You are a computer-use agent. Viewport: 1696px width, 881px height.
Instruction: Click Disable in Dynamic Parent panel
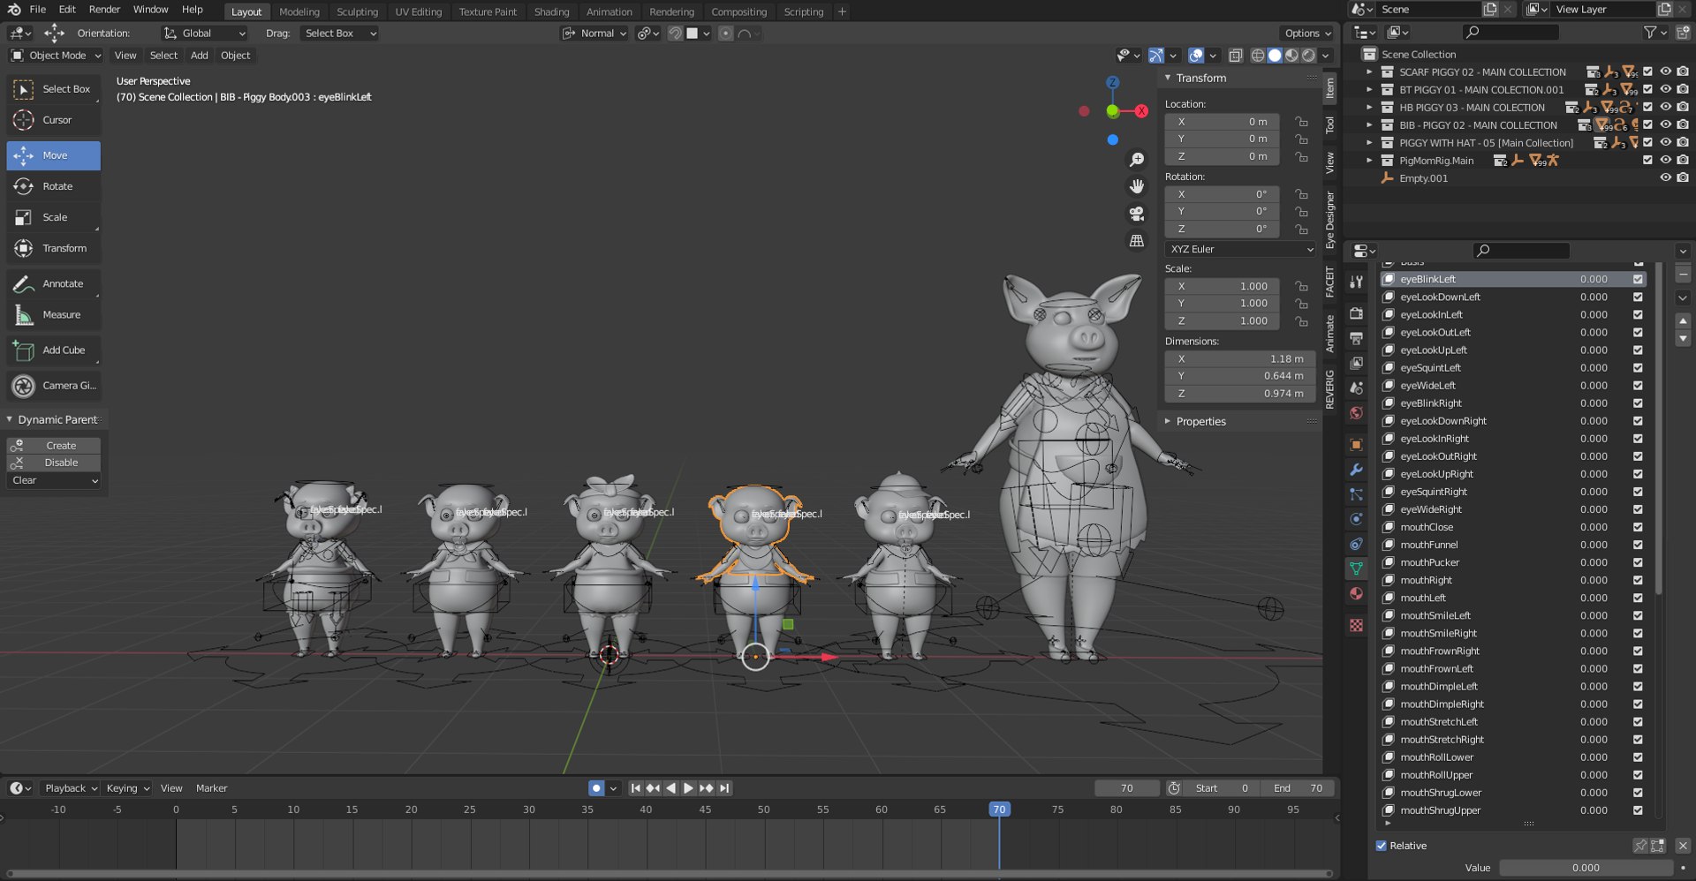(55, 463)
